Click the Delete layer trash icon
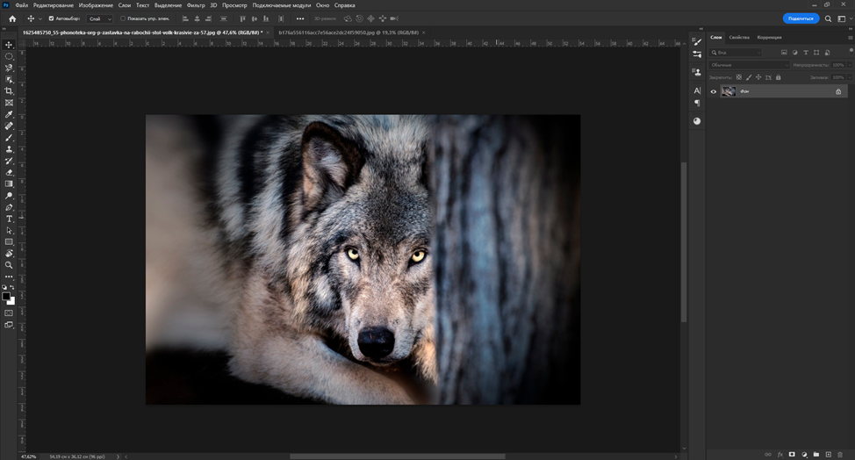Viewport: 855px width, 460px height. click(x=840, y=455)
